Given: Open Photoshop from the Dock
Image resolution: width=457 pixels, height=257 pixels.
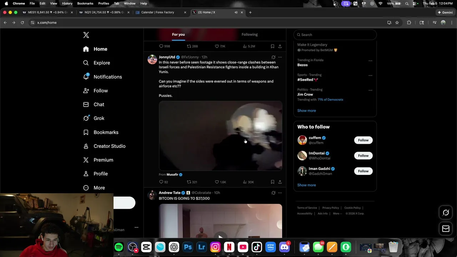Looking at the screenshot, I should [x=188, y=247].
